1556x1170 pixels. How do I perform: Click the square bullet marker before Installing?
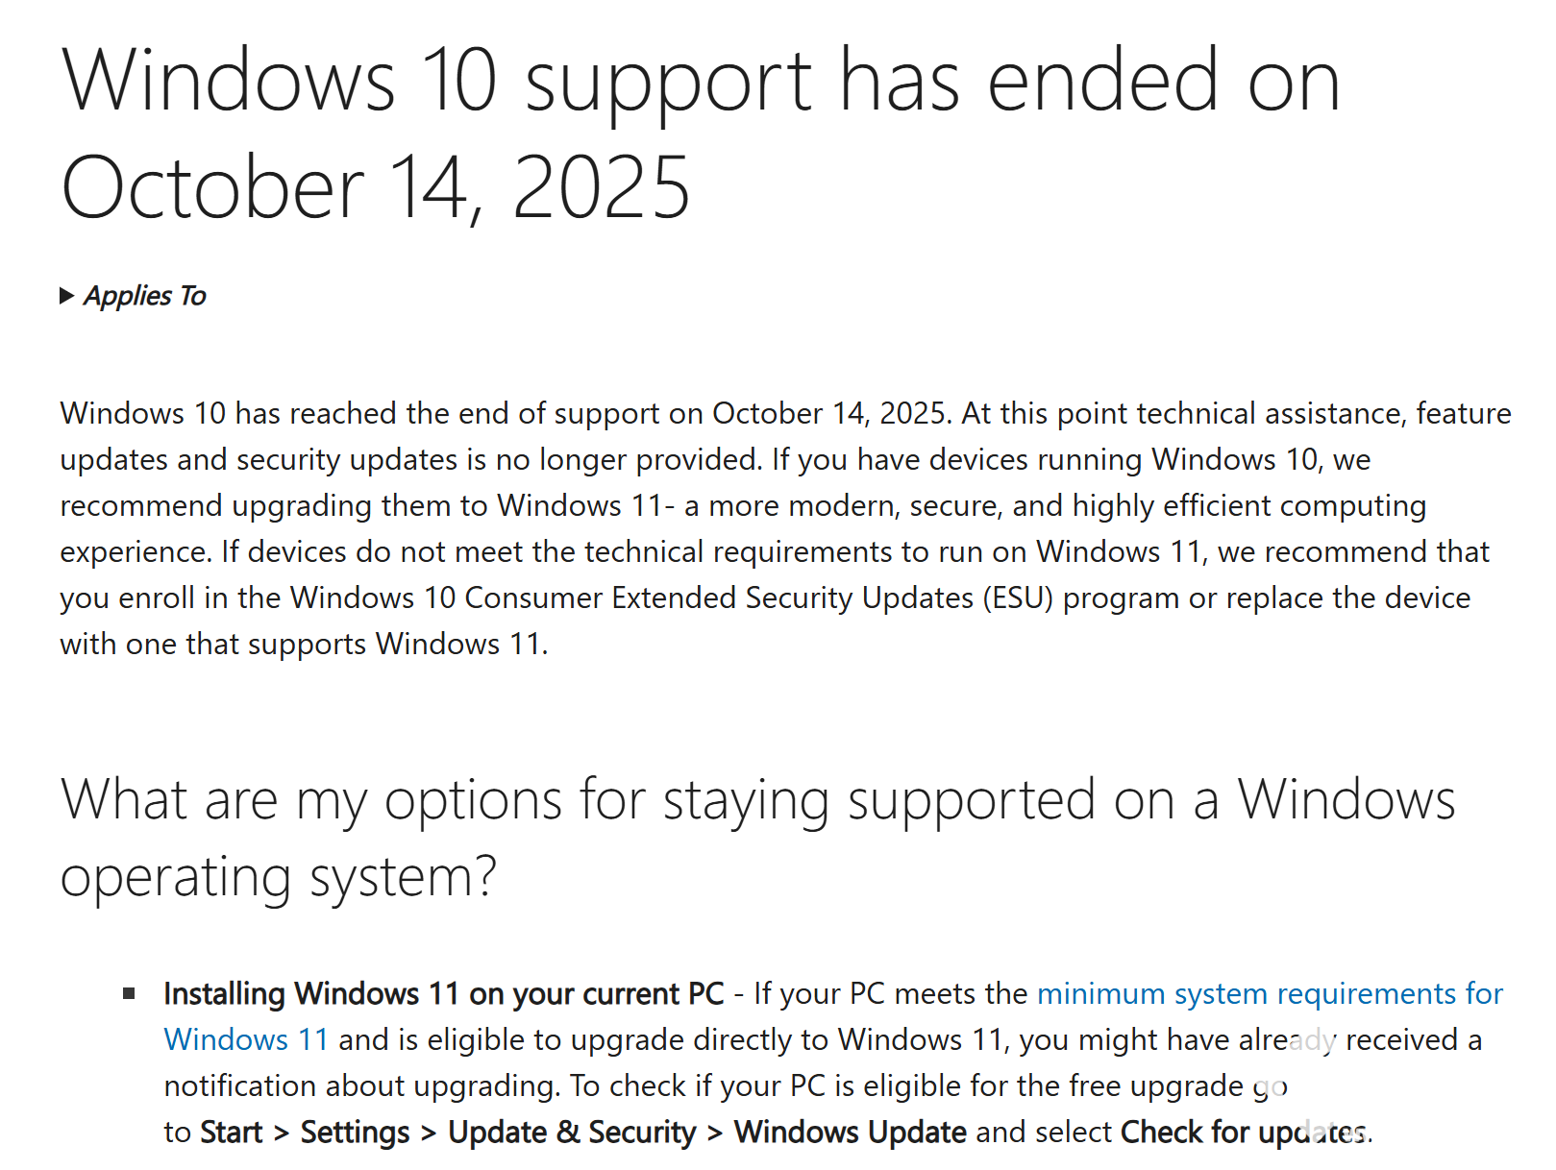coord(129,993)
